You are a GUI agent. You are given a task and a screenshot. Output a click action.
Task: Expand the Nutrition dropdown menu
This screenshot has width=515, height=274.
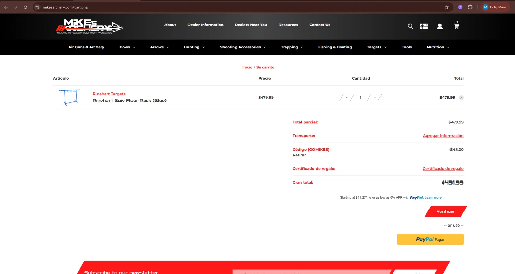click(x=438, y=47)
